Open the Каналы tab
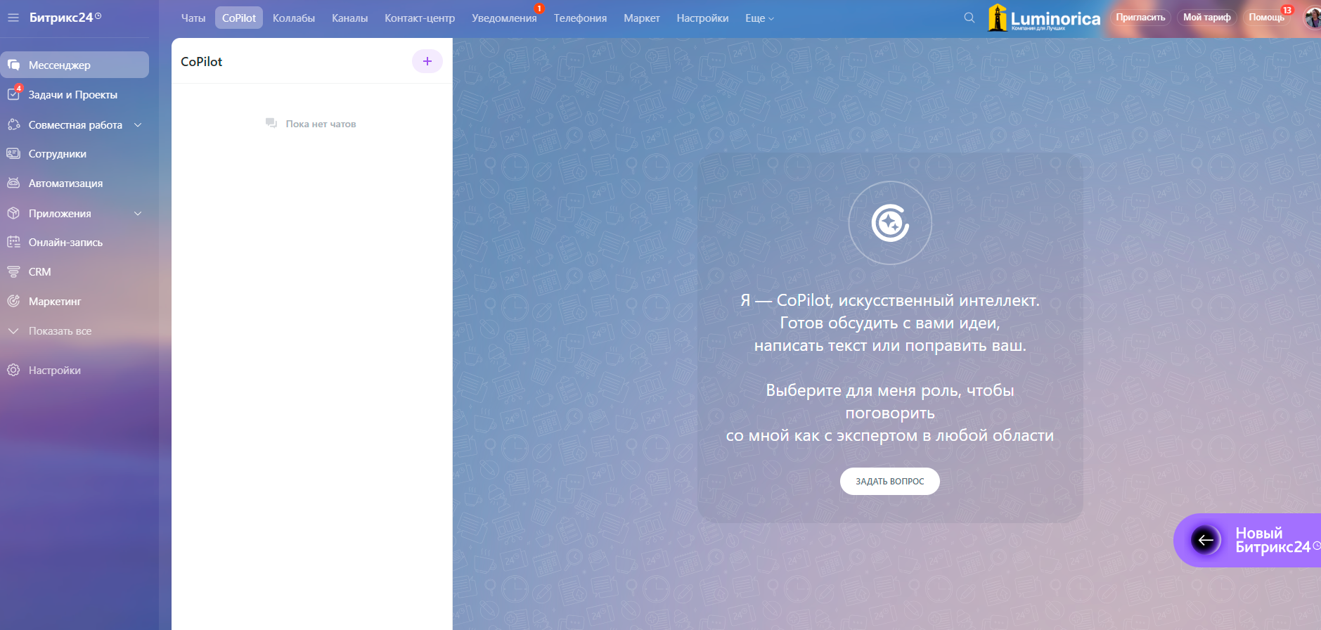The width and height of the screenshot is (1321, 630). point(350,18)
